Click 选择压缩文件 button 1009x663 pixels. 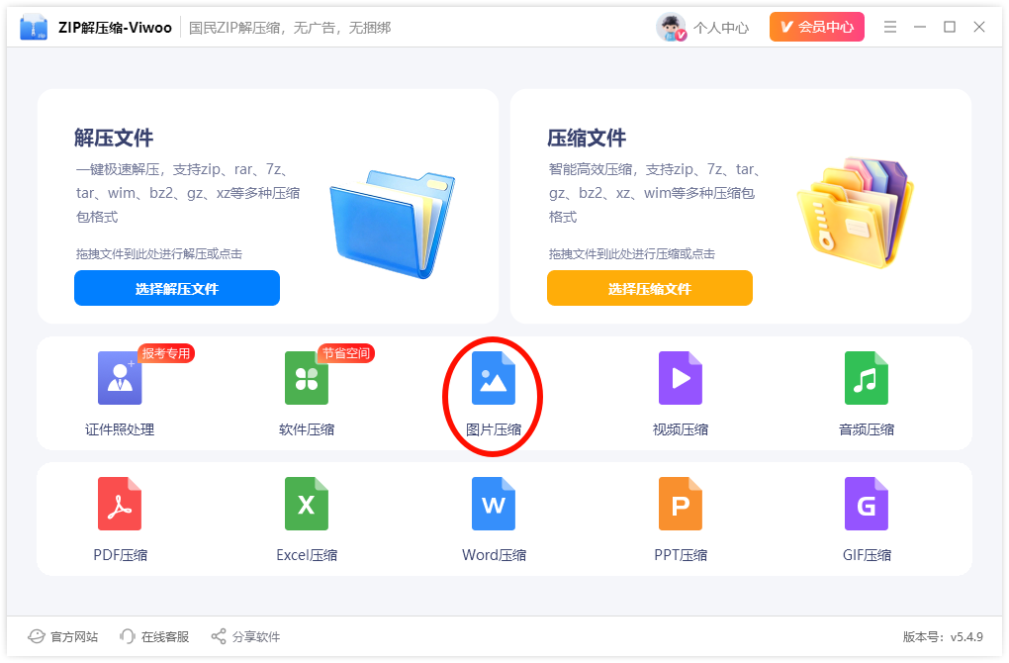point(650,288)
